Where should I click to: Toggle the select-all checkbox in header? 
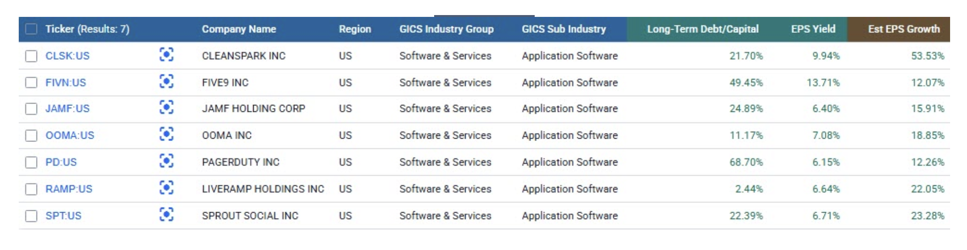(x=31, y=29)
